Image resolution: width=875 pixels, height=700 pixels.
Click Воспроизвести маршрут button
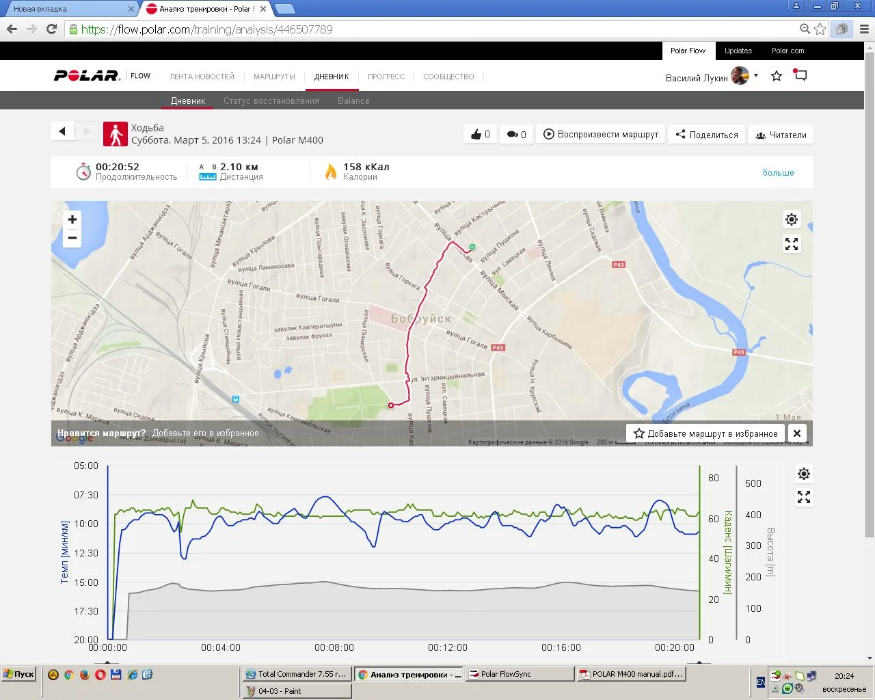tap(601, 135)
